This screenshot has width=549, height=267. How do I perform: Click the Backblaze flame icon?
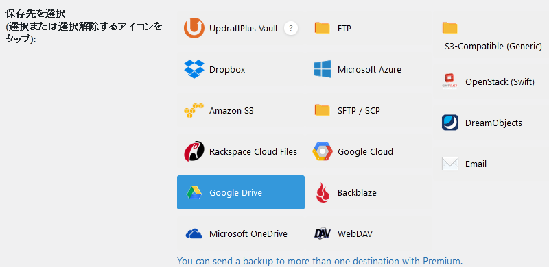tap(323, 192)
